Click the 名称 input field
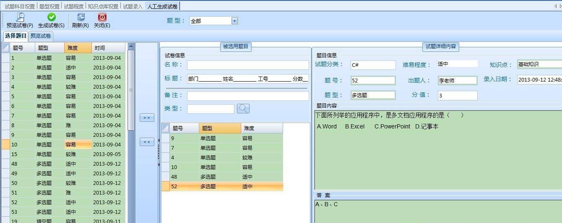Image resolution: width=562 pixels, height=223 pixels. click(x=248, y=65)
